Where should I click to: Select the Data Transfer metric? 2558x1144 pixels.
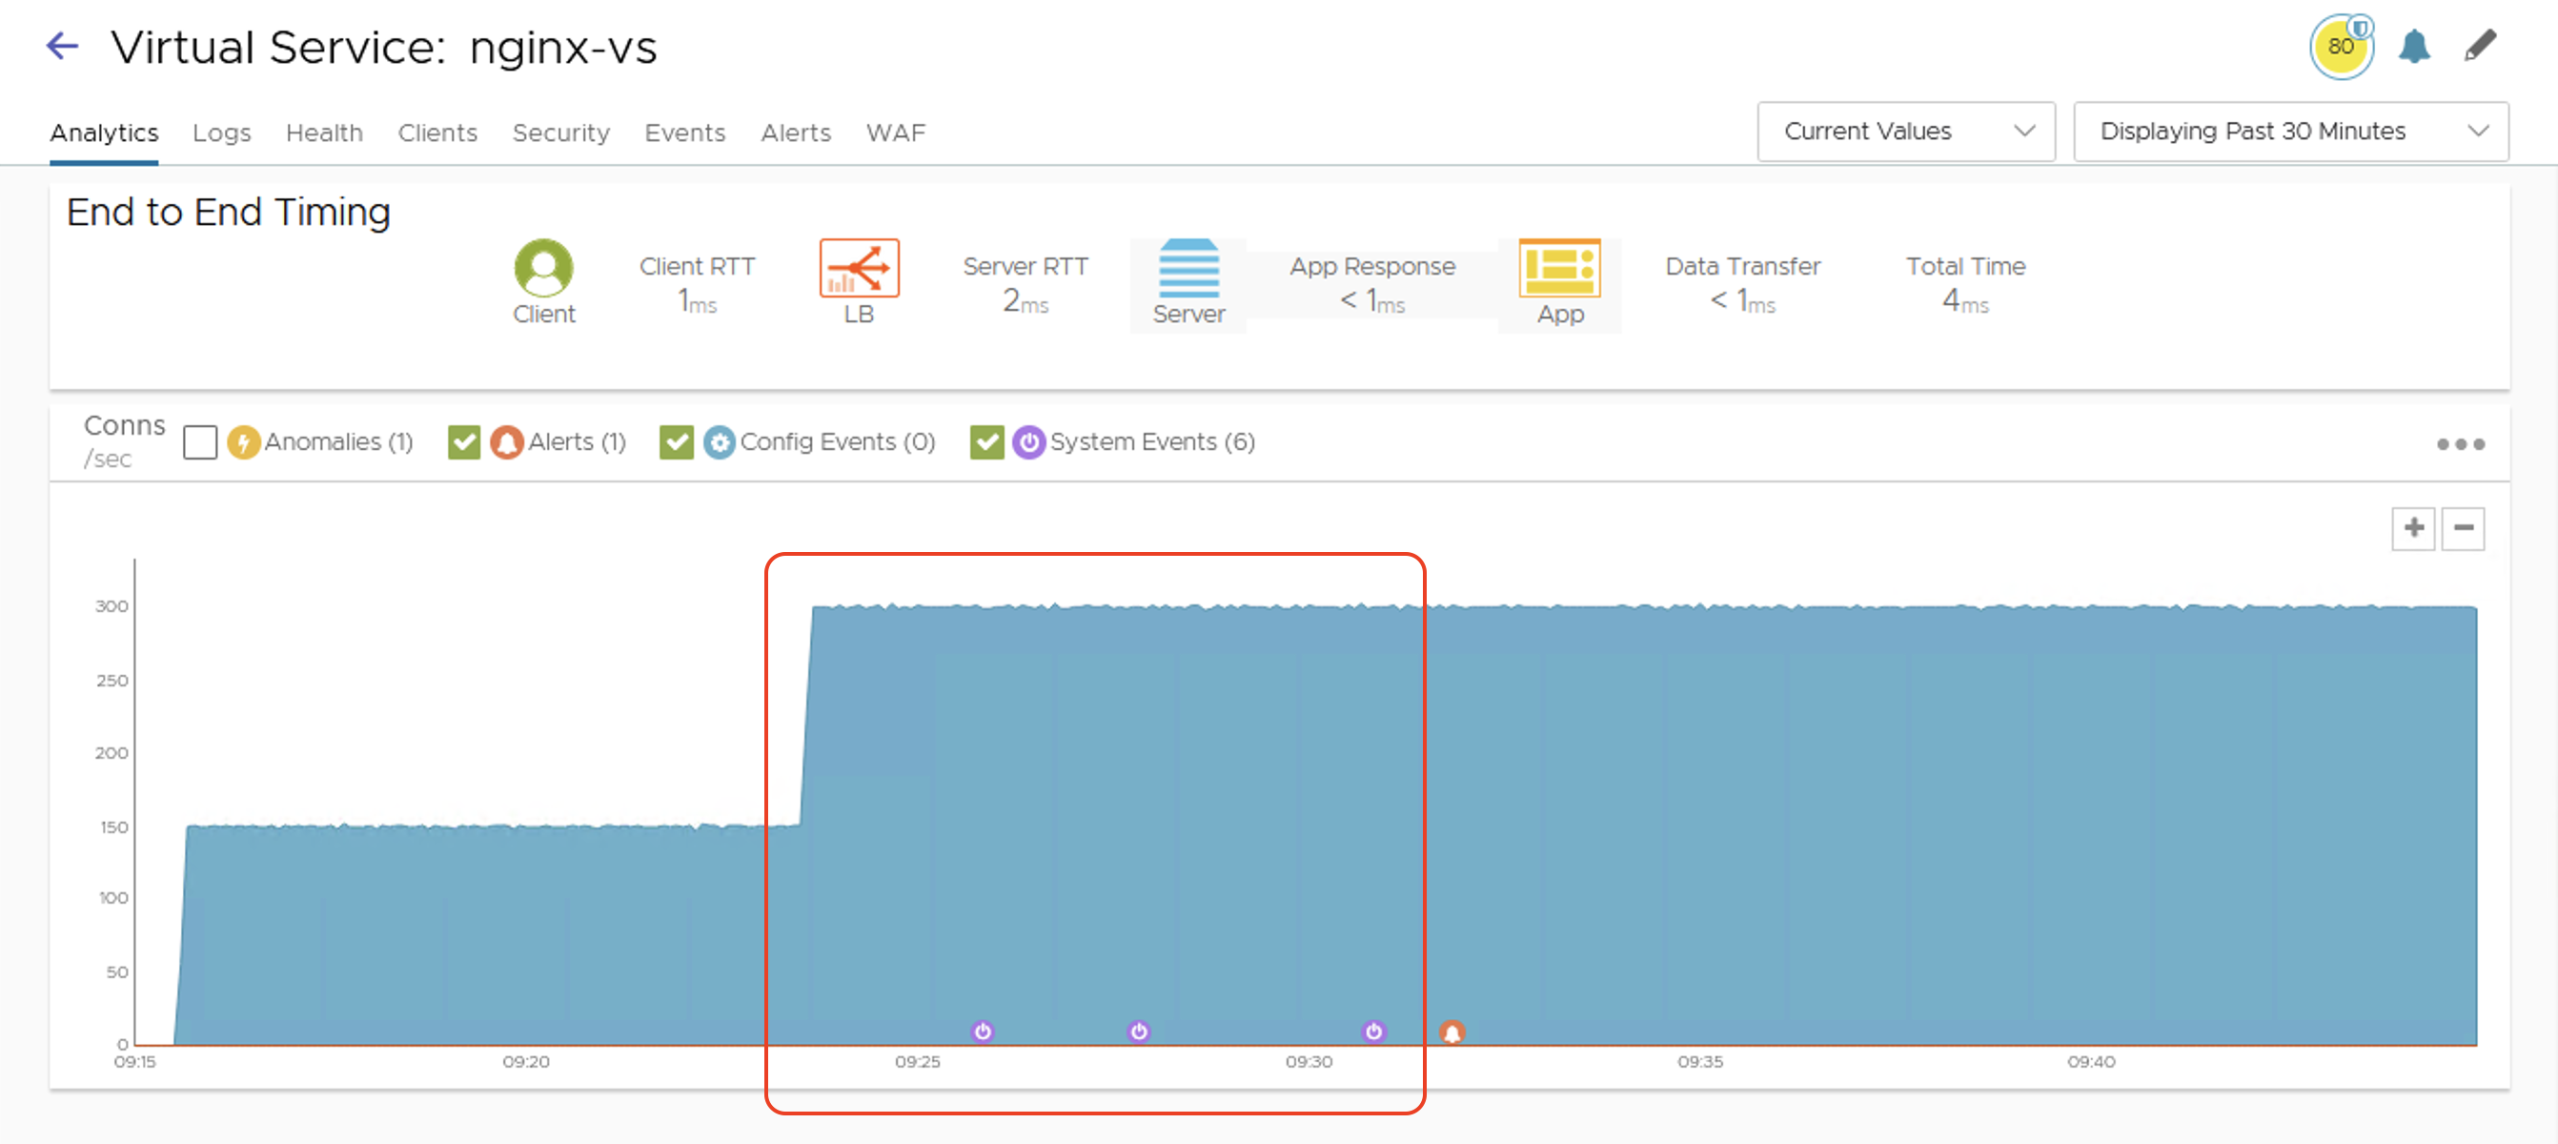pos(1743,284)
